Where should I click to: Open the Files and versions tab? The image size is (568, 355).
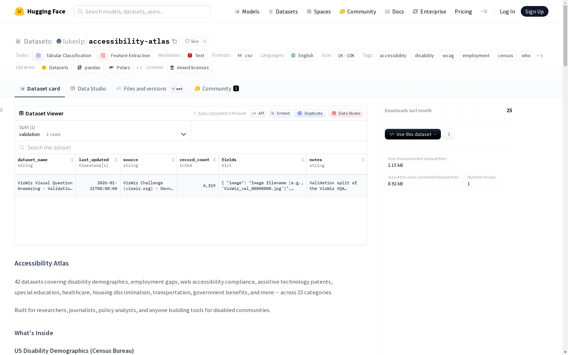pos(150,89)
